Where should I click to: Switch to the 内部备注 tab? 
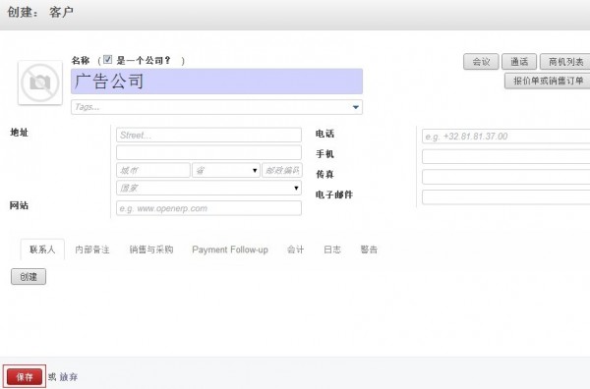[x=92, y=250]
